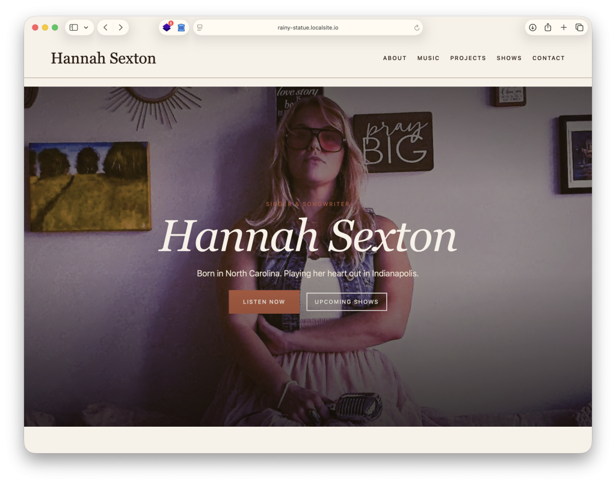This screenshot has height=485, width=616.
Task: Go back using the back arrow
Action: pos(106,28)
